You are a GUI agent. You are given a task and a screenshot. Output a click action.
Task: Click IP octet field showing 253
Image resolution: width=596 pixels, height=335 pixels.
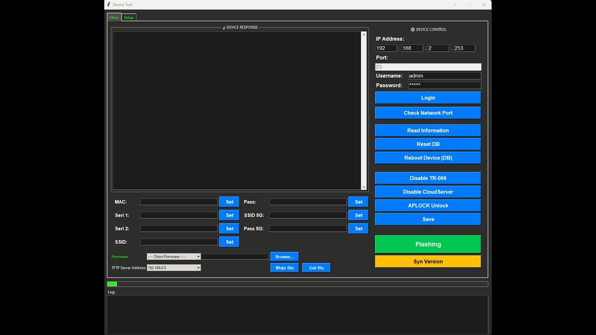[464, 48]
